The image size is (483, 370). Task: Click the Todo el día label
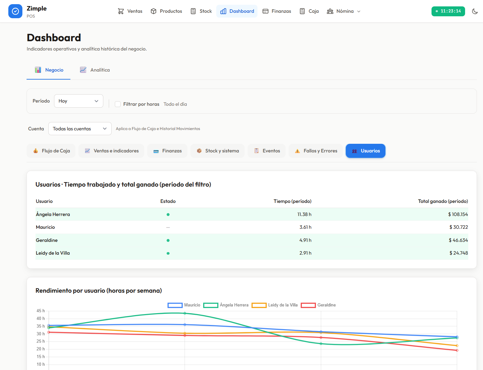[x=175, y=104]
